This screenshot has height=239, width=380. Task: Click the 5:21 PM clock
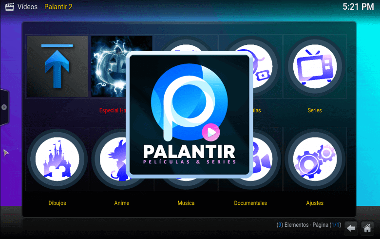(358, 7)
